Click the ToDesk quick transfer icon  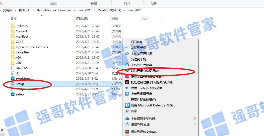(x=127, y=88)
